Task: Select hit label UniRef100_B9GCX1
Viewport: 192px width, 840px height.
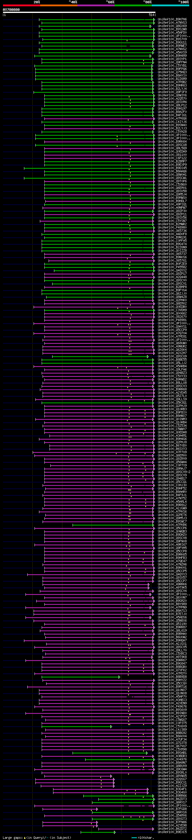Action: pyautogui.click(x=172, y=783)
